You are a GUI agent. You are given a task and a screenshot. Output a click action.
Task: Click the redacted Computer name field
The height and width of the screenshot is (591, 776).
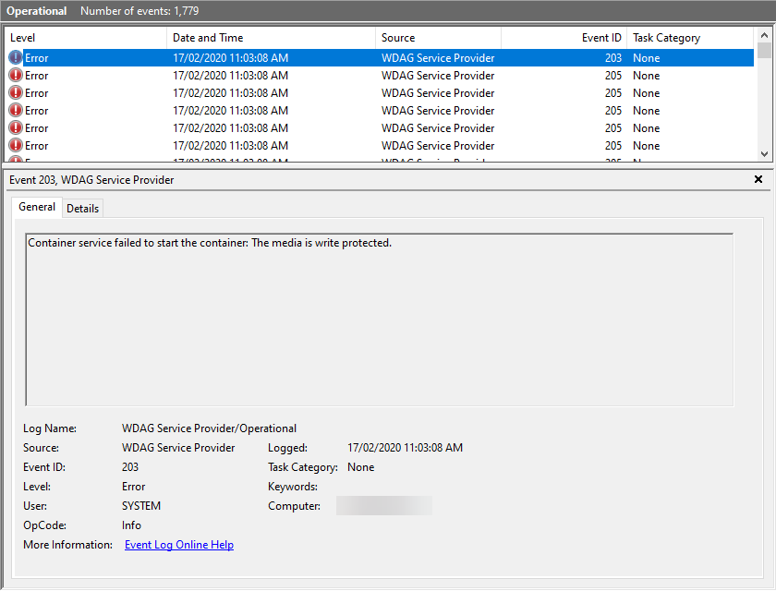click(x=383, y=506)
